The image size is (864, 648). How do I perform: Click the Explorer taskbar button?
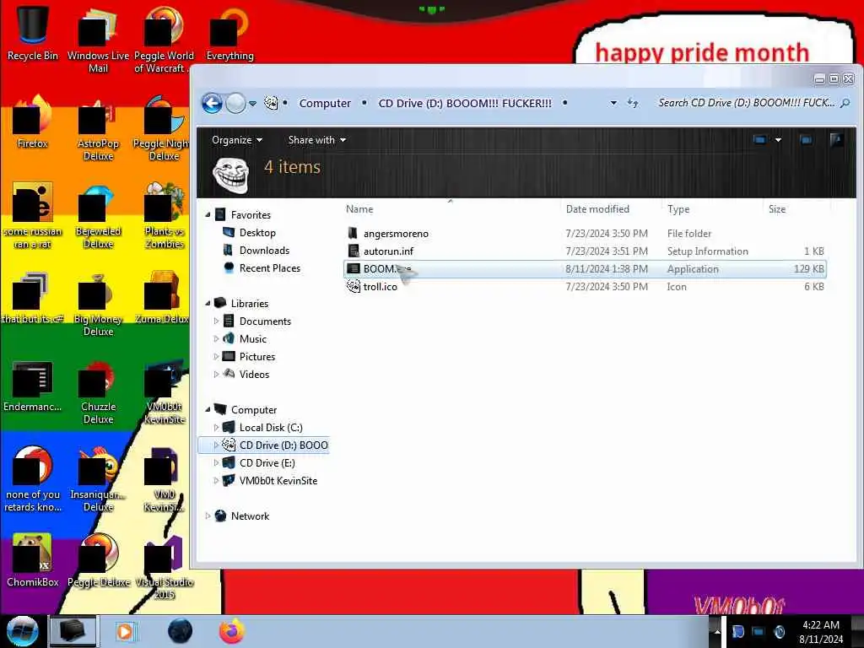[x=73, y=631]
